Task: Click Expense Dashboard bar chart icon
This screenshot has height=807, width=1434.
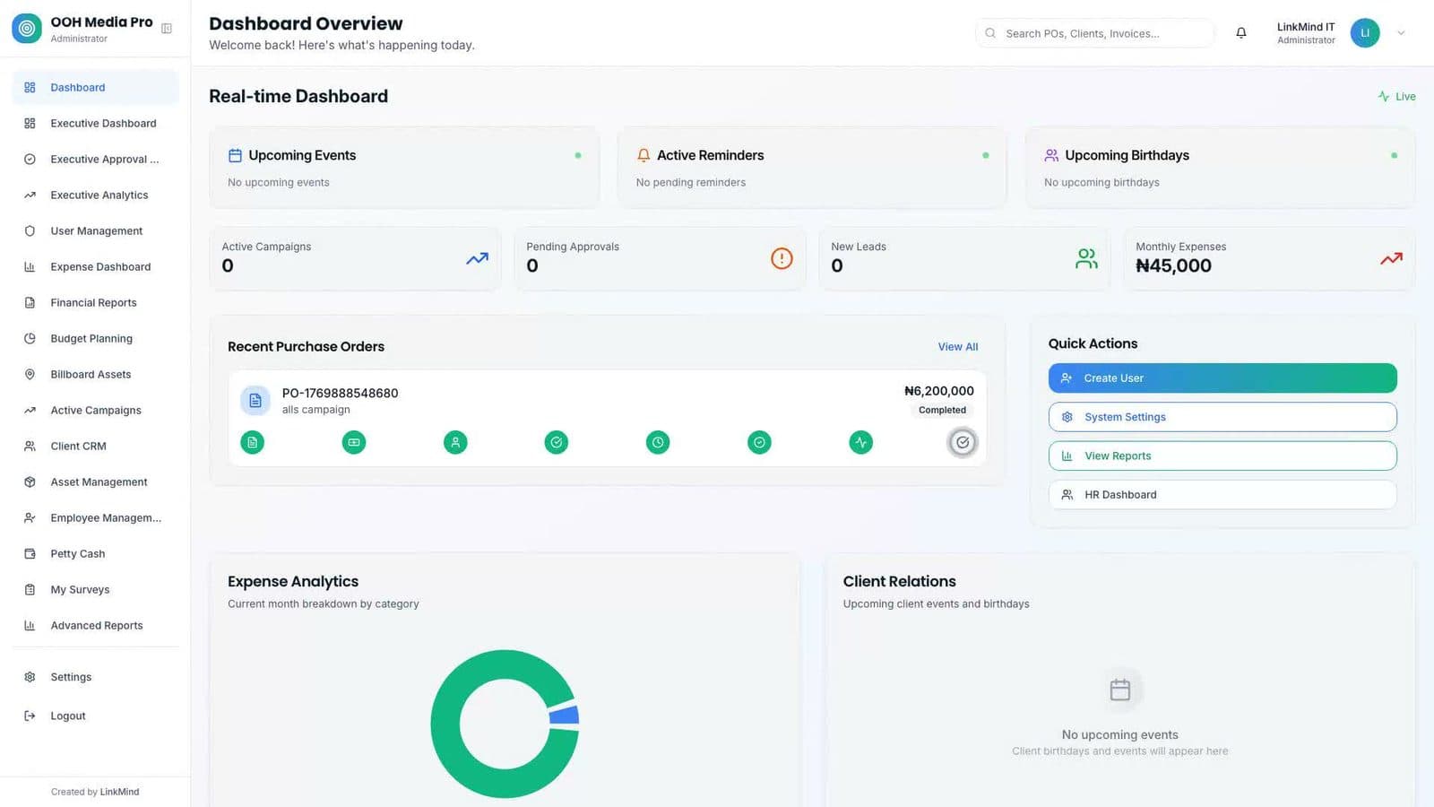Action: 30,266
